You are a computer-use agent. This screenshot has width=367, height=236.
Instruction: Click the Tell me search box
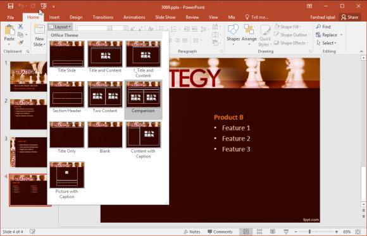pyautogui.click(x=257, y=17)
